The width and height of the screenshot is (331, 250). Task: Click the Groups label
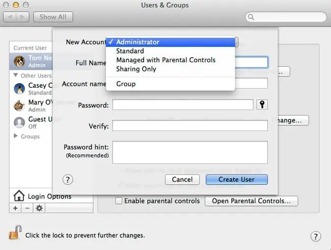pyautogui.click(x=30, y=136)
